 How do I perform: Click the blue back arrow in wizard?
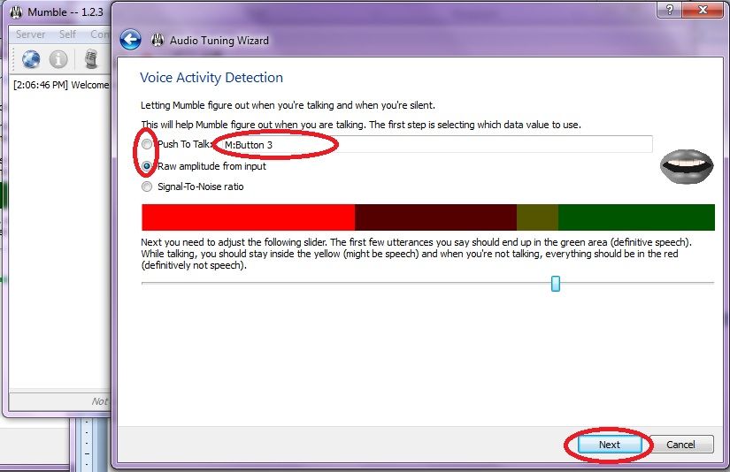[x=130, y=40]
